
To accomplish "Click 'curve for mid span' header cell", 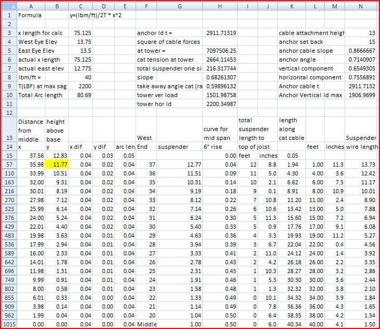I will [x=220, y=130].
